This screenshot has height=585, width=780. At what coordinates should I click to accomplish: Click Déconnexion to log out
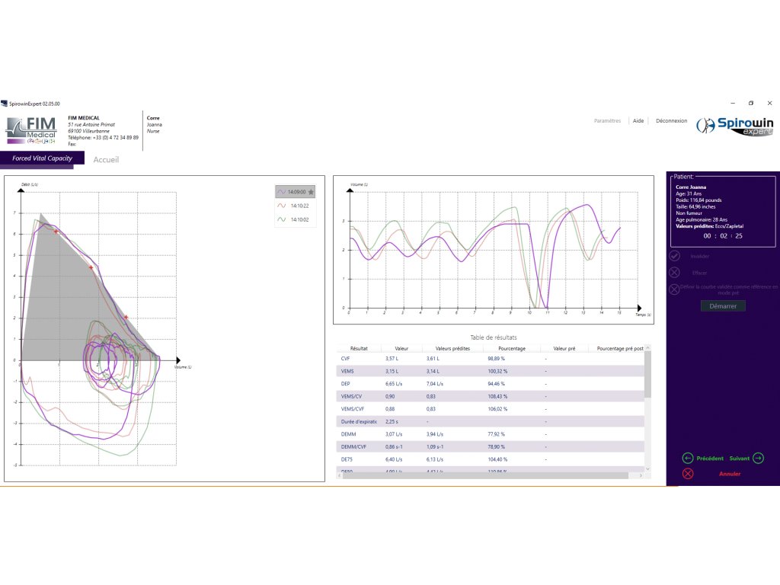(x=671, y=121)
